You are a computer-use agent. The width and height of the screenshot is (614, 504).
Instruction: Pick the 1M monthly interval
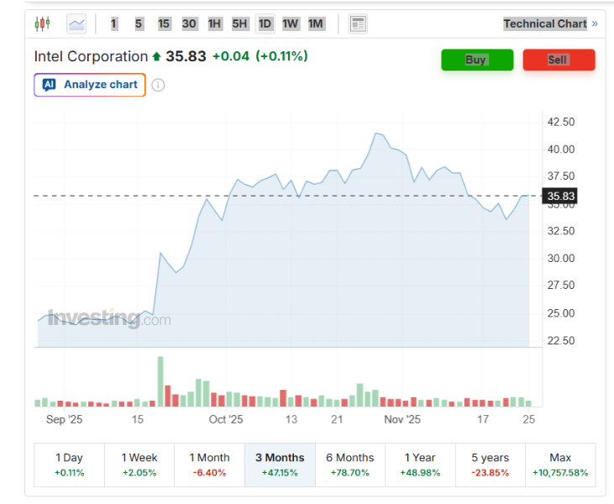click(316, 24)
